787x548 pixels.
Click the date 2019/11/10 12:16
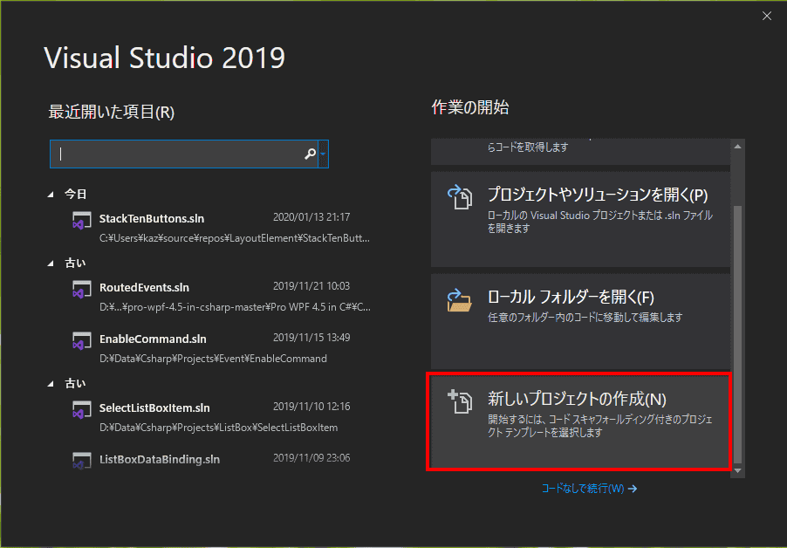[x=311, y=407]
